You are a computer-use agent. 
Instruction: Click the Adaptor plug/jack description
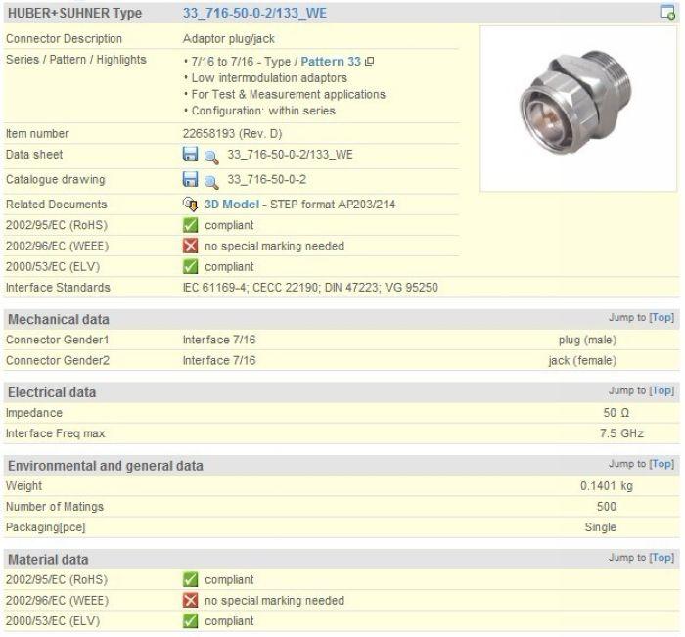228,38
